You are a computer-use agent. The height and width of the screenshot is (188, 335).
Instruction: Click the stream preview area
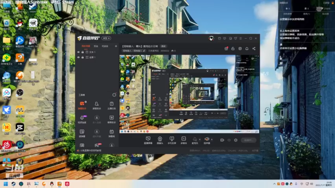(189, 94)
